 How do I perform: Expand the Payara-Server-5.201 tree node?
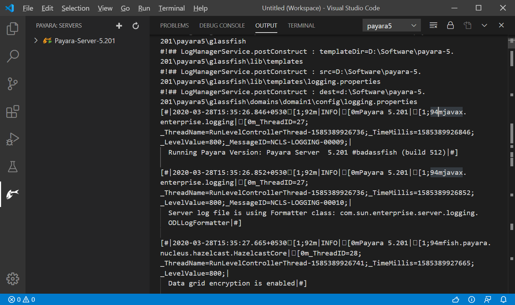[x=36, y=41]
